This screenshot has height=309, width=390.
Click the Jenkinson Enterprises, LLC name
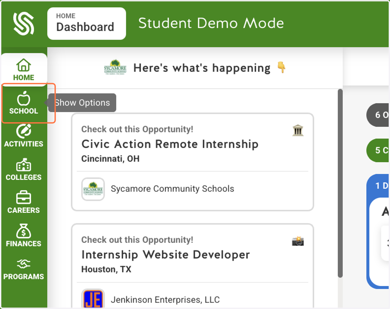tap(165, 300)
